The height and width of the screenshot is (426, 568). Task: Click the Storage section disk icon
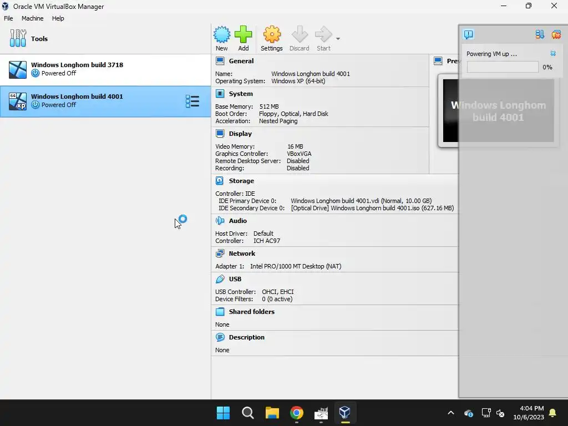pyautogui.click(x=220, y=181)
